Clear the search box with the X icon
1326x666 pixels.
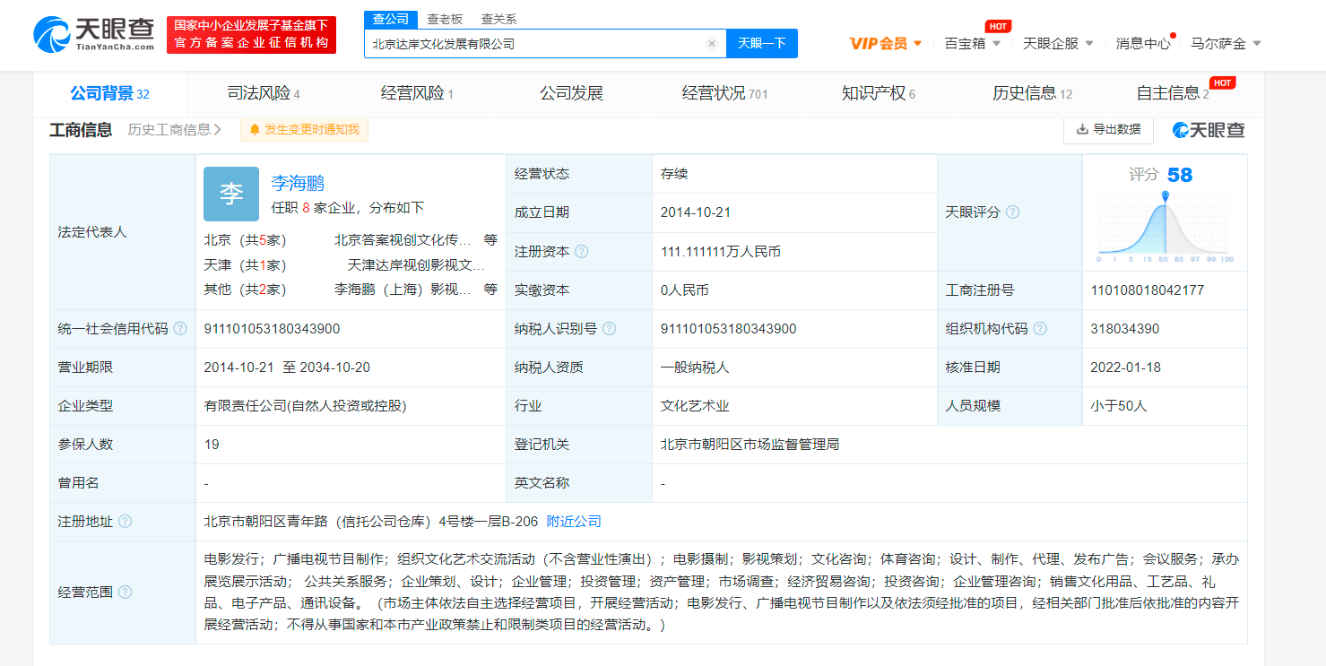[711, 43]
